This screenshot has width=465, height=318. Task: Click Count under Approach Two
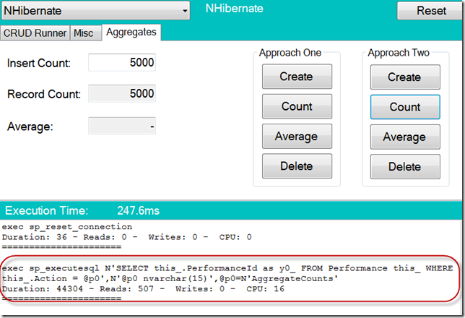tap(405, 107)
